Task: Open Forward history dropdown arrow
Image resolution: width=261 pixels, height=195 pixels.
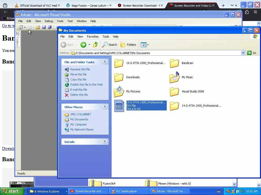Action: (89, 45)
